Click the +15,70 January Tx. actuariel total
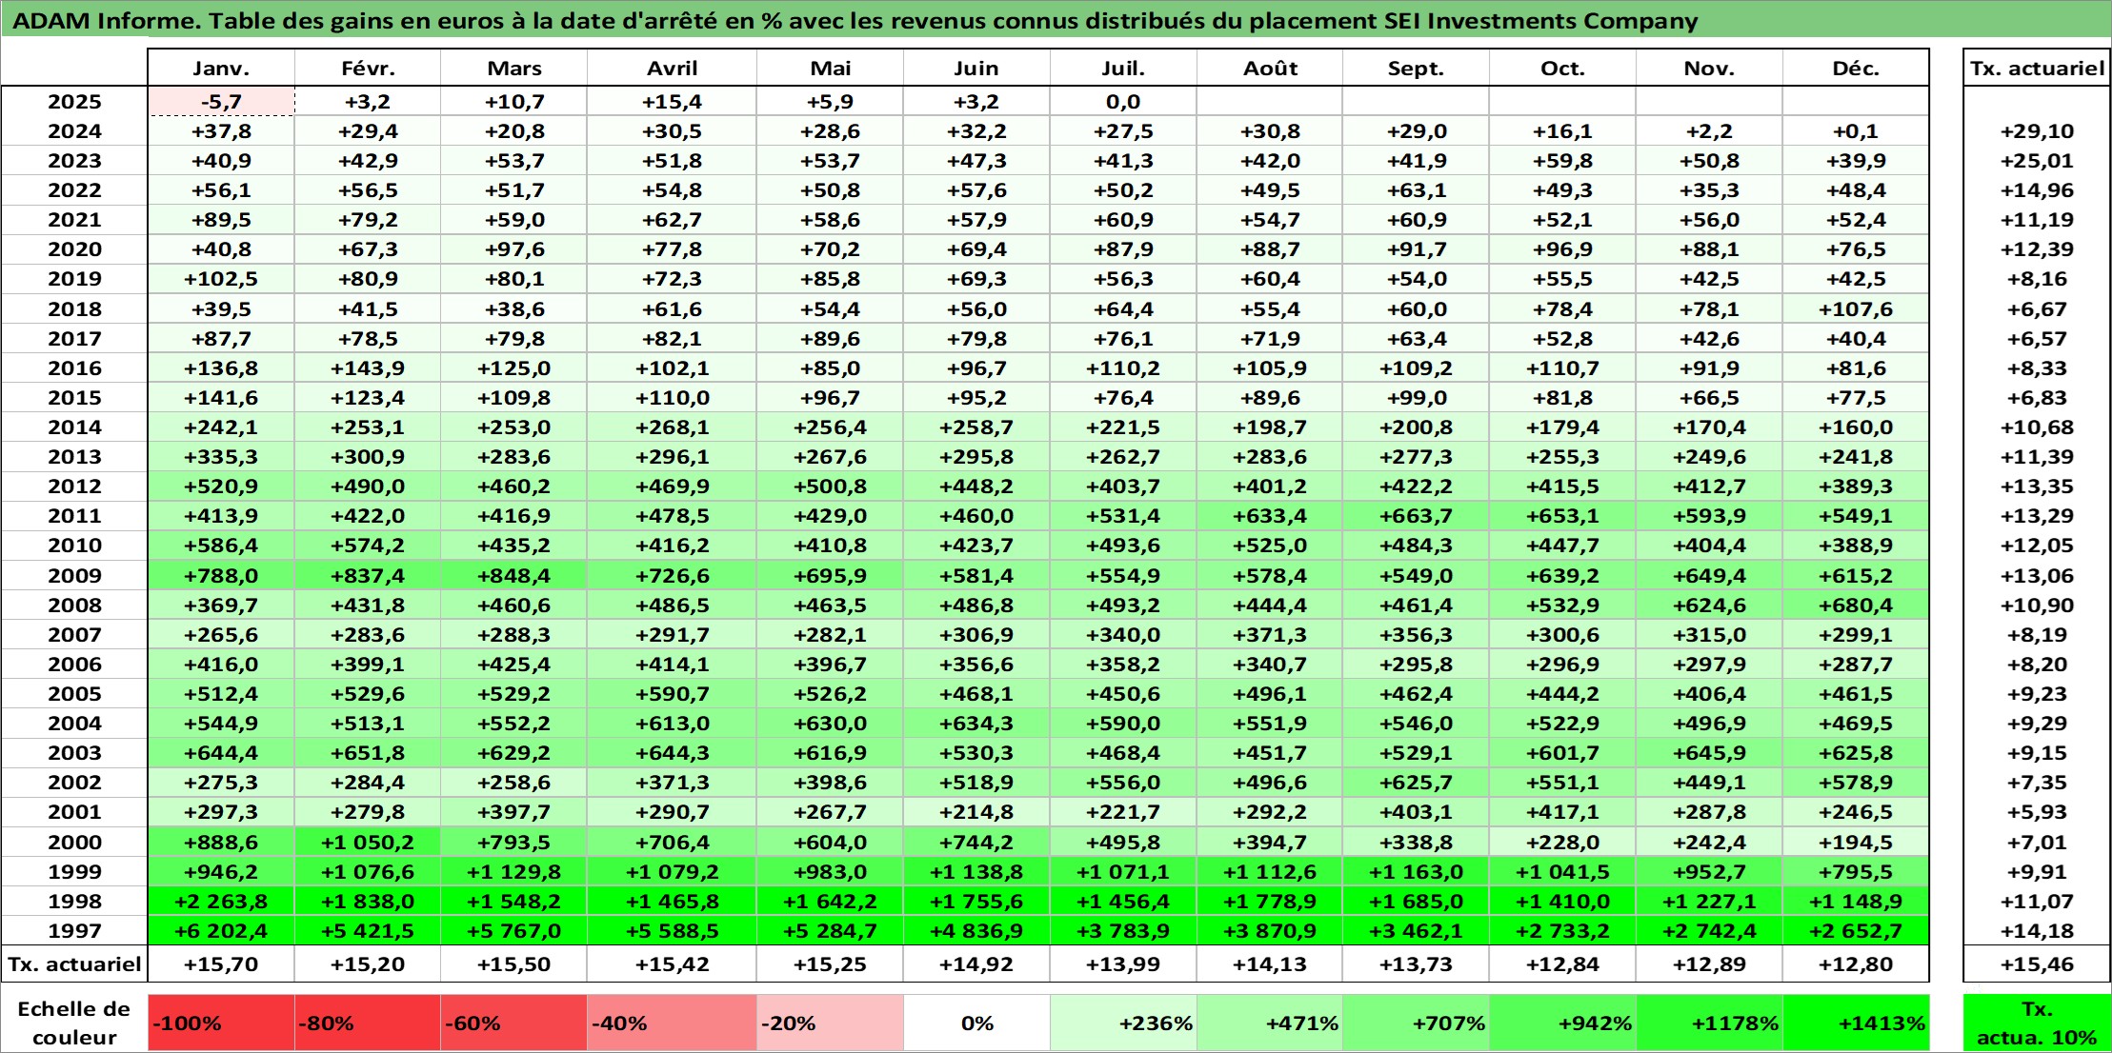2112x1053 pixels. tap(221, 964)
